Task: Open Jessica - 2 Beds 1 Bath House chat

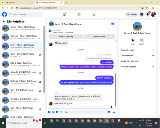Action: pyautogui.click(x=22, y=28)
